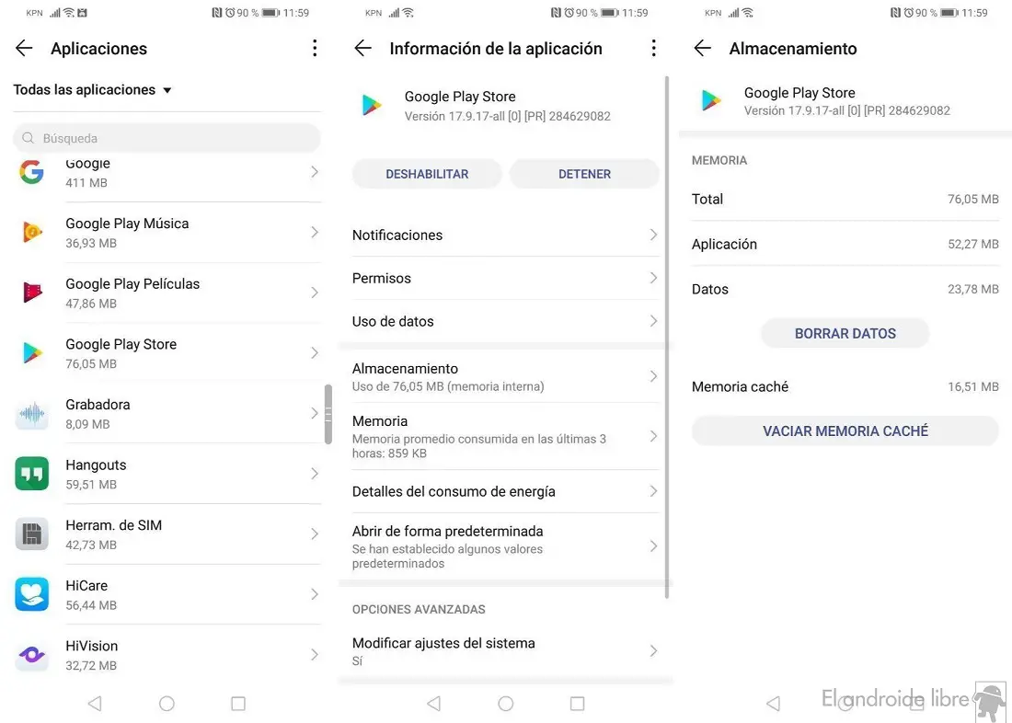Tap the Hangouts app icon
The height and width of the screenshot is (723, 1012).
point(31,474)
